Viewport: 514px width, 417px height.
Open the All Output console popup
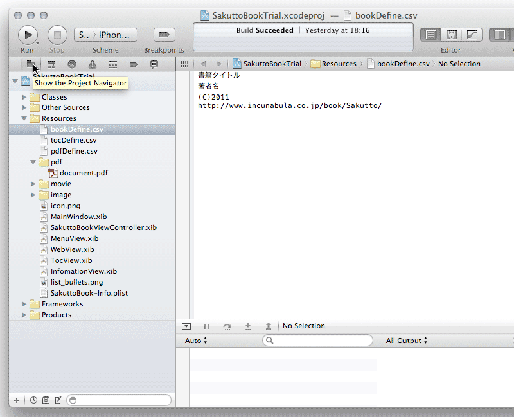(x=407, y=341)
